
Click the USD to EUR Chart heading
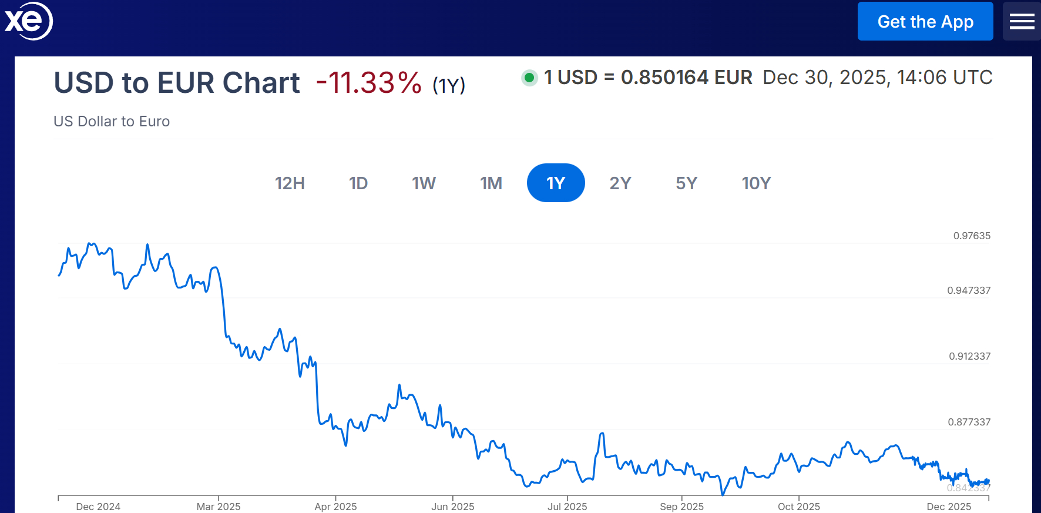click(x=177, y=83)
